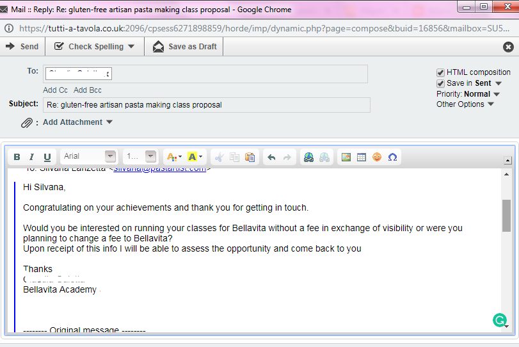Click on 'Hi Silvana,' line

[44, 188]
